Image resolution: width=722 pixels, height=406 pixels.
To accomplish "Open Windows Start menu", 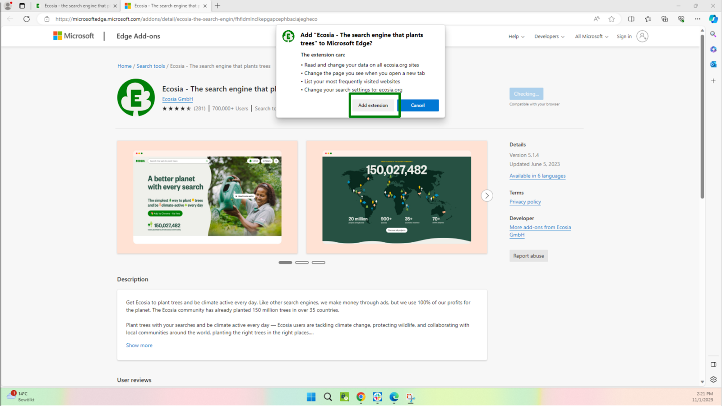I will pos(311,397).
